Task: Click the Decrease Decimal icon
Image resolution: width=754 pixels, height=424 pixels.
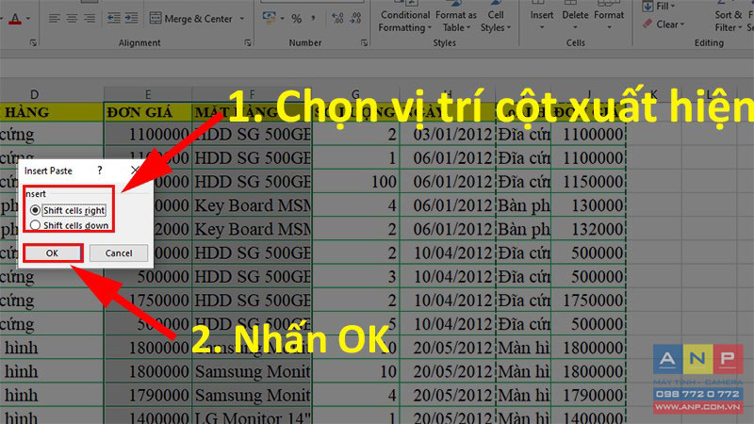Action: pyautogui.click(x=355, y=19)
